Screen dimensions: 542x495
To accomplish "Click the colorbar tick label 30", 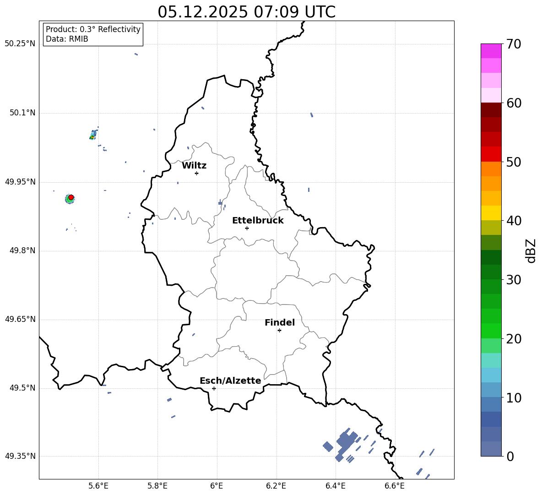I will pos(513,280).
